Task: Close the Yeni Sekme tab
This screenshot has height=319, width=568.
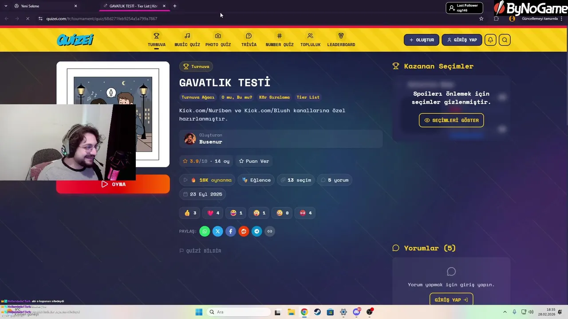Action: pyautogui.click(x=75, y=6)
